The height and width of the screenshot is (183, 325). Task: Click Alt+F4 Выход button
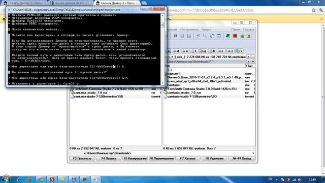(242, 159)
